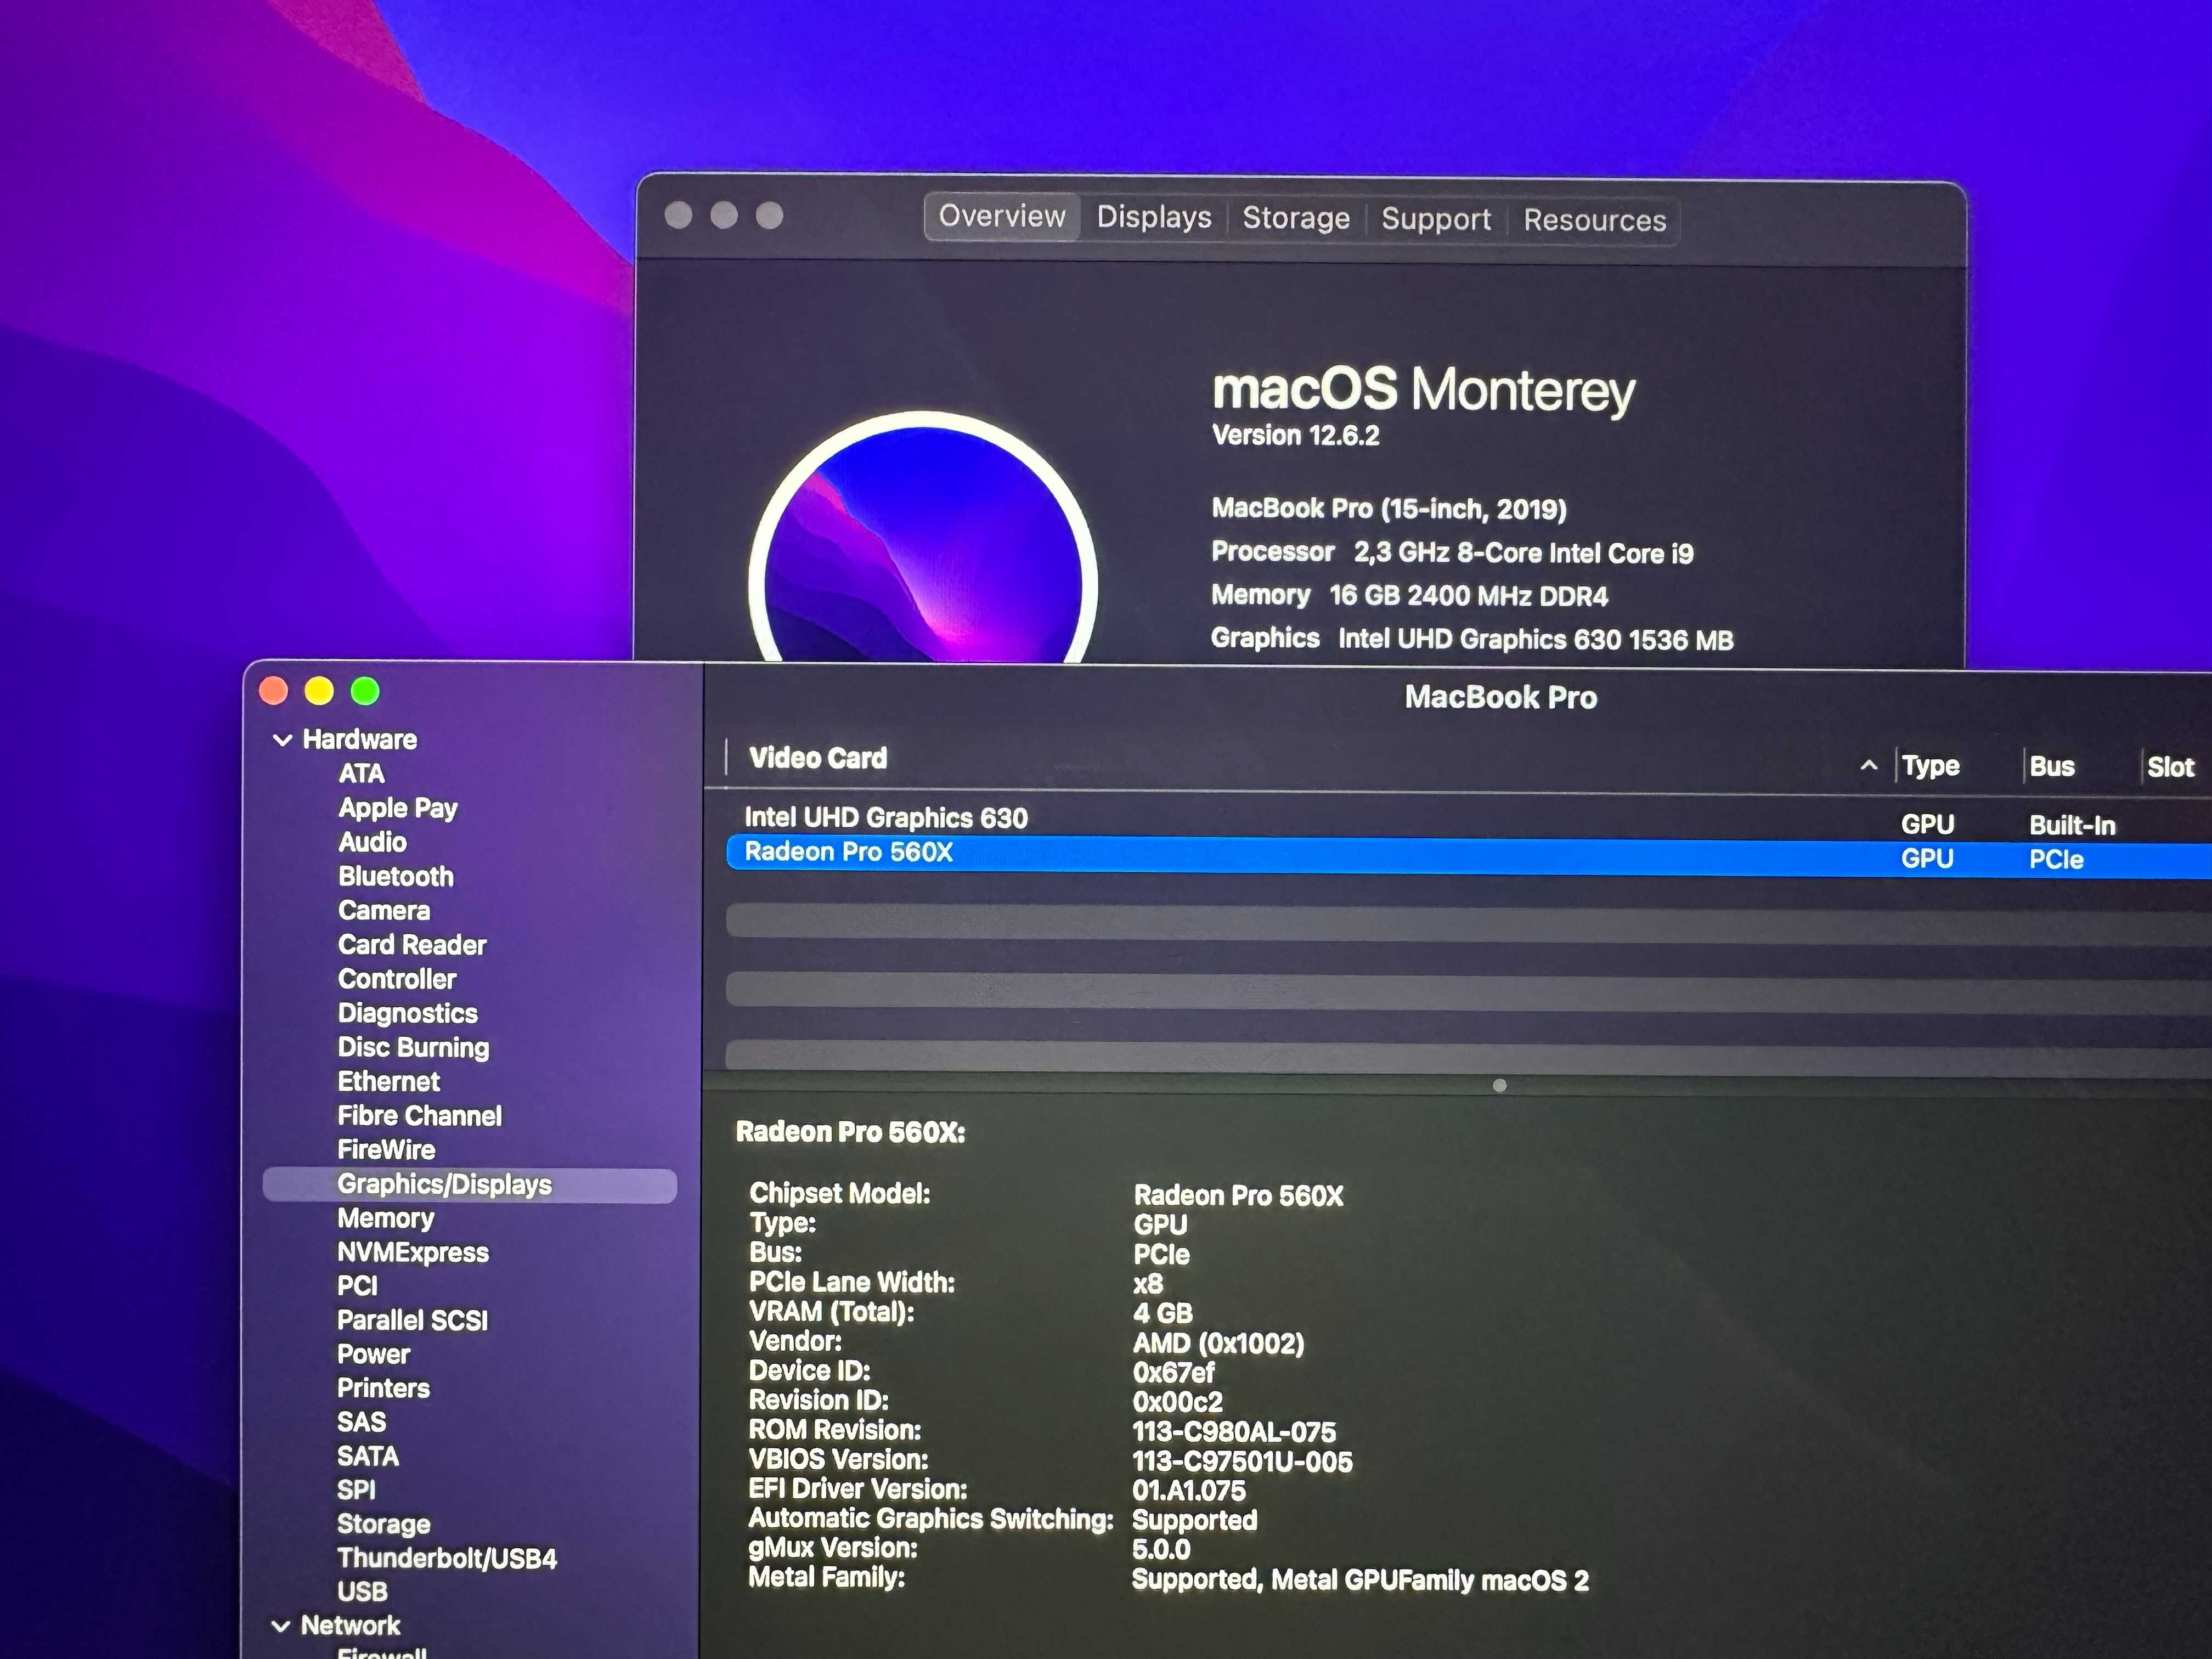Image resolution: width=2212 pixels, height=1659 pixels.
Task: Click the split-pane divider handle dot
Action: coord(1499,1085)
